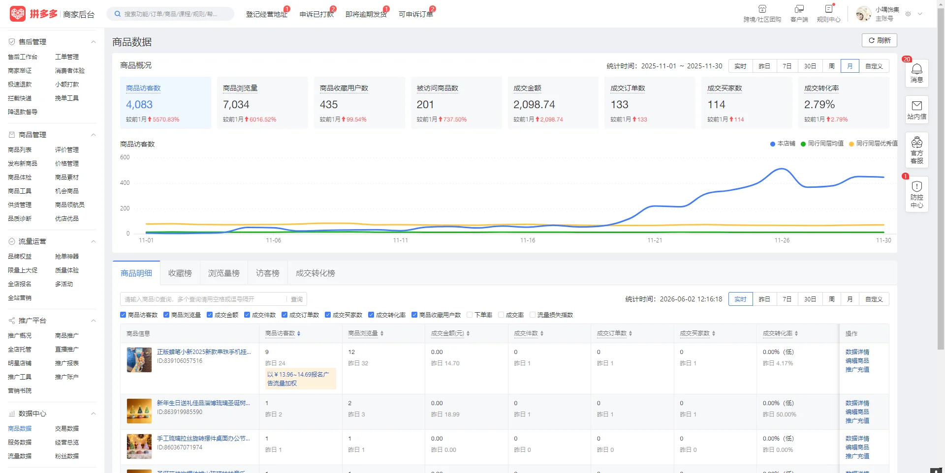The width and height of the screenshot is (945, 473).
Task: Collapse the 商品管理 section
Action: pos(94,135)
